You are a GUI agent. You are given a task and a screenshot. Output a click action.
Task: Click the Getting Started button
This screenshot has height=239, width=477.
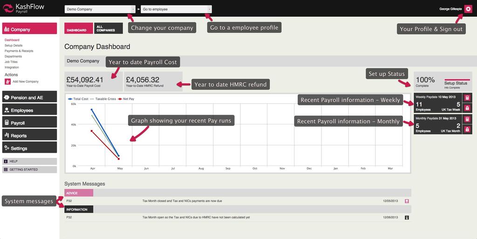click(x=29, y=170)
